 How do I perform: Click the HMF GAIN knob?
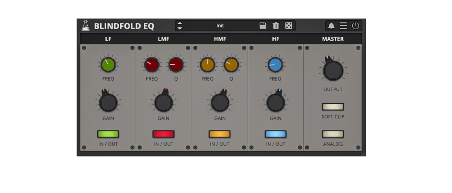(220, 102)
